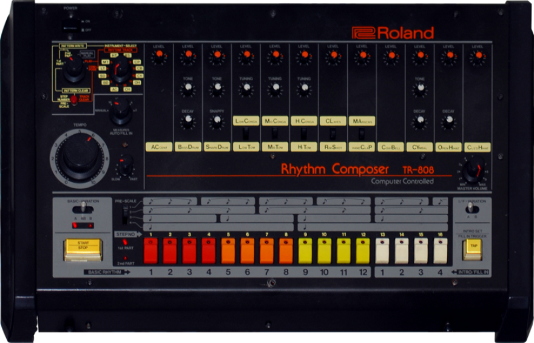Click the Closed Hihat Level knob
Screen dimensions: 534x343
(478, 56)
